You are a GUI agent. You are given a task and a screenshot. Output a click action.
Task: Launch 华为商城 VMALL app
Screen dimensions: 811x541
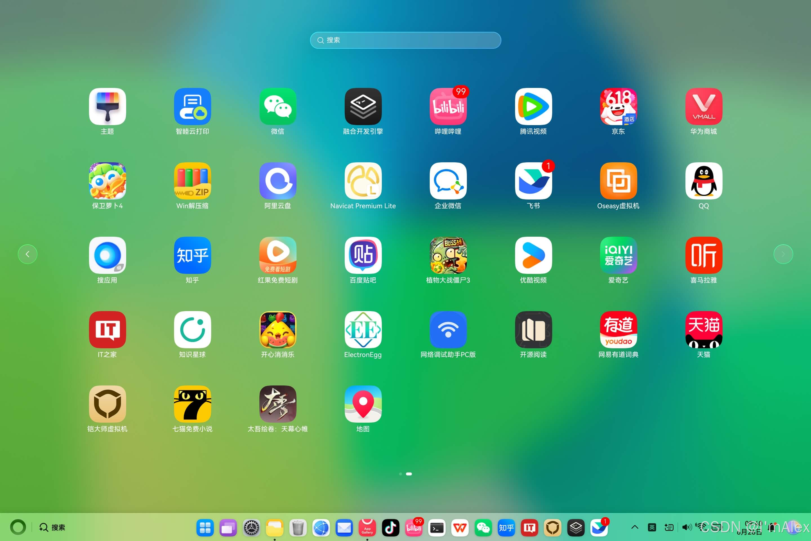(704, 106)
